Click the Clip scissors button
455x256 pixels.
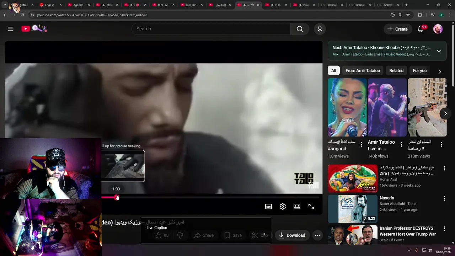coord(260,235)
